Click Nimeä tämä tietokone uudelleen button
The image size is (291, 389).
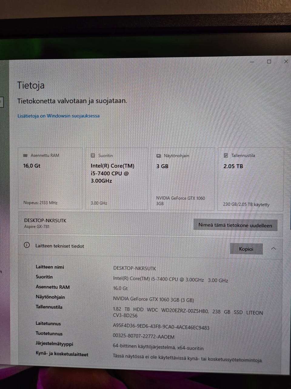(235, 225)
